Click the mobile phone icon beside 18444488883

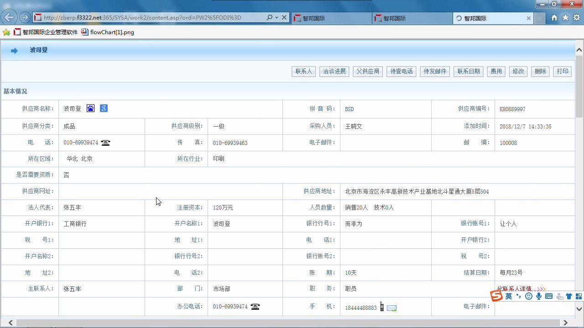(x=382, y=307)
